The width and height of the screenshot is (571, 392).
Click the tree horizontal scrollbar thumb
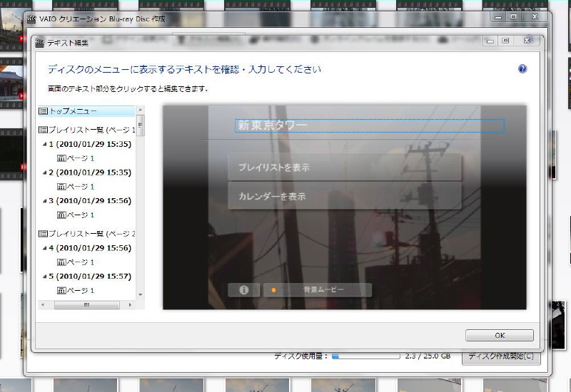86,305
